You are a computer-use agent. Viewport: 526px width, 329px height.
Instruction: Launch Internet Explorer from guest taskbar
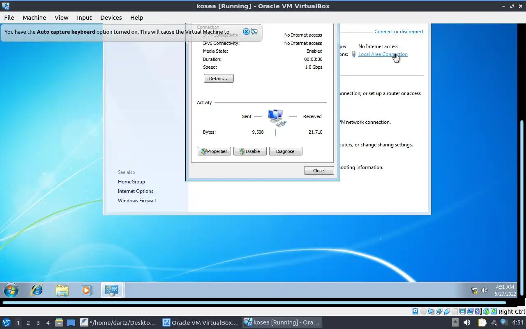pos(37,290)
